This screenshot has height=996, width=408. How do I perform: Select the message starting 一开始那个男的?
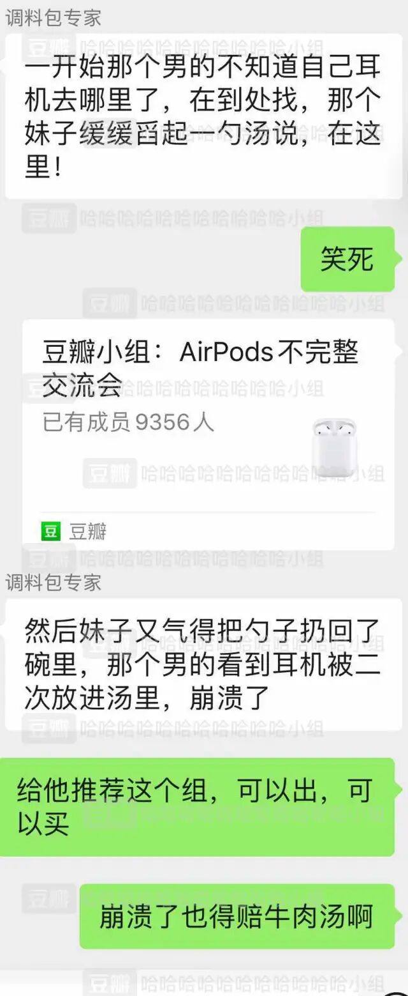(204, 116)
